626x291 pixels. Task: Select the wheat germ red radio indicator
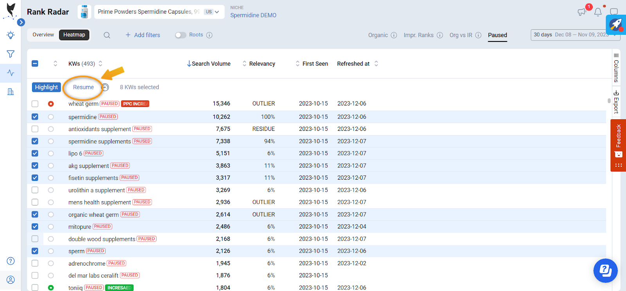pyautogui.click(x=51, y=104)
